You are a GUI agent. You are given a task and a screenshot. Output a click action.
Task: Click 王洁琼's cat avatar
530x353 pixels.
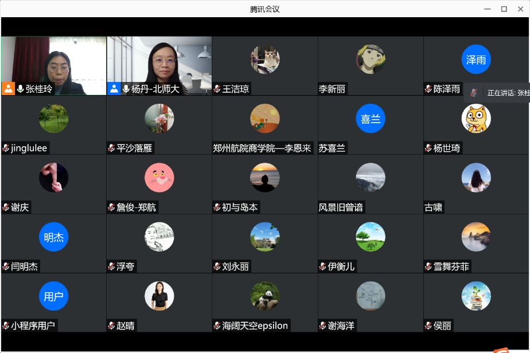coord(265,60)
